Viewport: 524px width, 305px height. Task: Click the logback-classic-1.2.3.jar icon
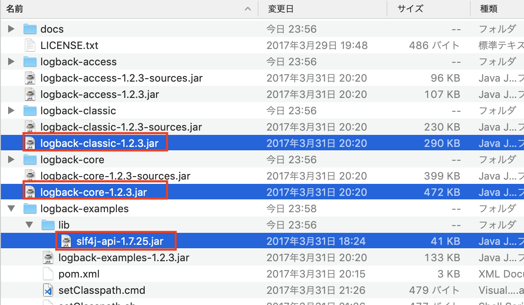(x=30, y=143)
